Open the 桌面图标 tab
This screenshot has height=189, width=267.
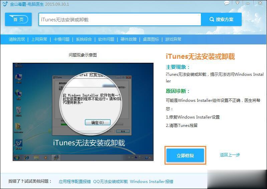click(151, 39)
